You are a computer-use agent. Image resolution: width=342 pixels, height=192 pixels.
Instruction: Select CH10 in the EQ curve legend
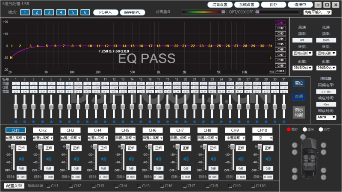point(280,71)
